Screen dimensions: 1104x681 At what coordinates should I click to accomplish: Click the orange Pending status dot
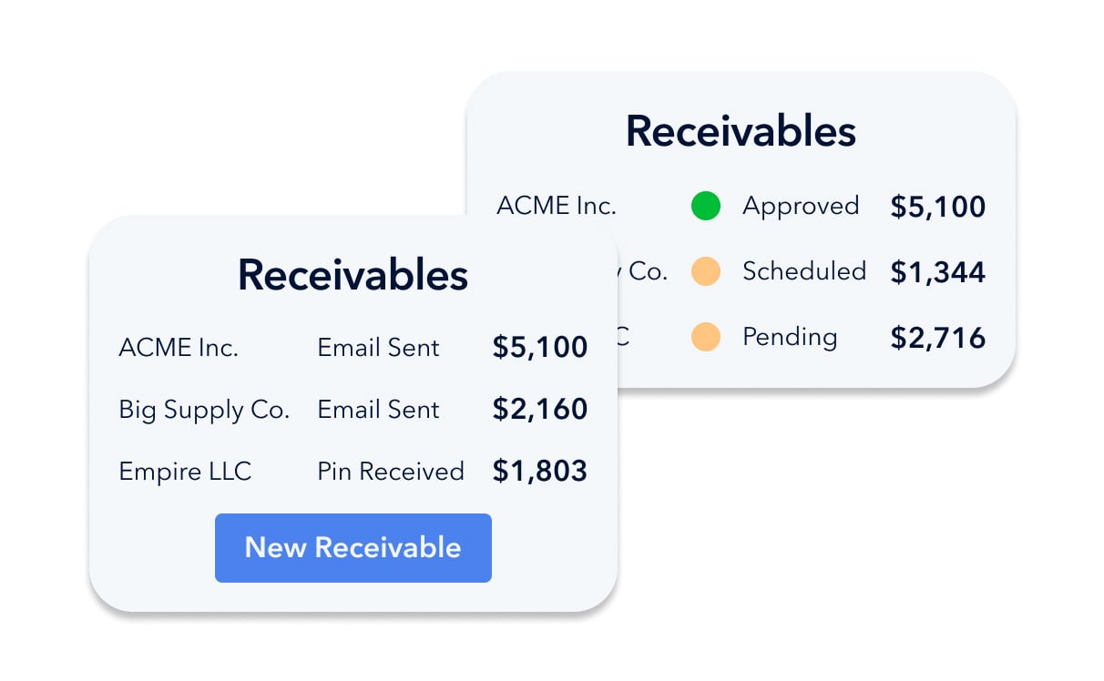[705, 337]
